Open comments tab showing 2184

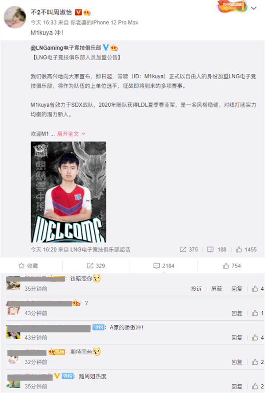(x=164, y=266)
